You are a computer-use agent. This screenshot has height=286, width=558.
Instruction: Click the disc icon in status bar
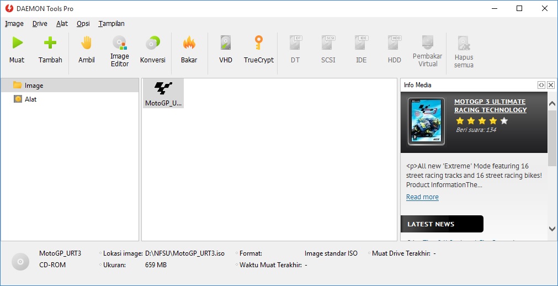[x=20, y=262]
